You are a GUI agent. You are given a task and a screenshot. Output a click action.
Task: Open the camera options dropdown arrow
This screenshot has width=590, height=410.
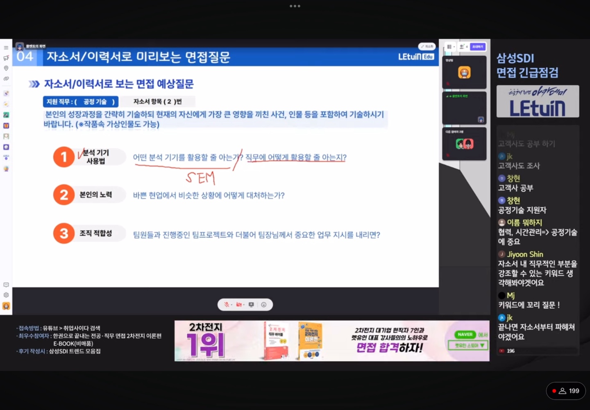[x=244, y=305]
